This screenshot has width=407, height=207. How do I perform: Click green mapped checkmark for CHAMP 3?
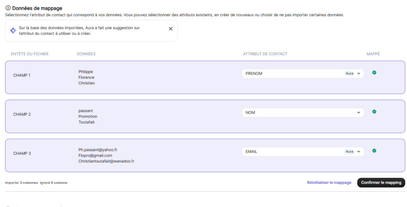(374, 151)
